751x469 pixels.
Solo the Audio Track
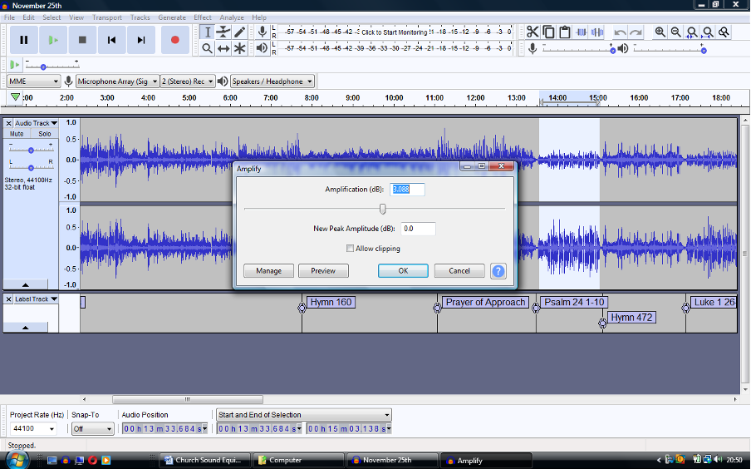(x=45, y=134)
